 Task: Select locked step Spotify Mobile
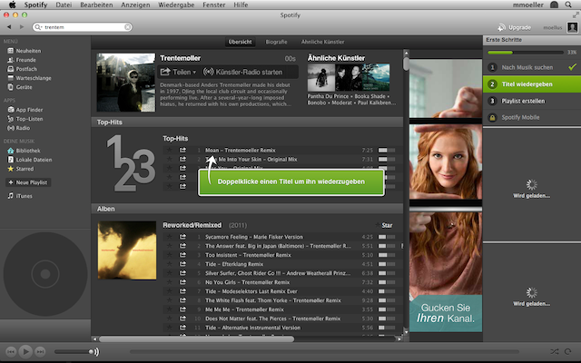tap(532, 117)
